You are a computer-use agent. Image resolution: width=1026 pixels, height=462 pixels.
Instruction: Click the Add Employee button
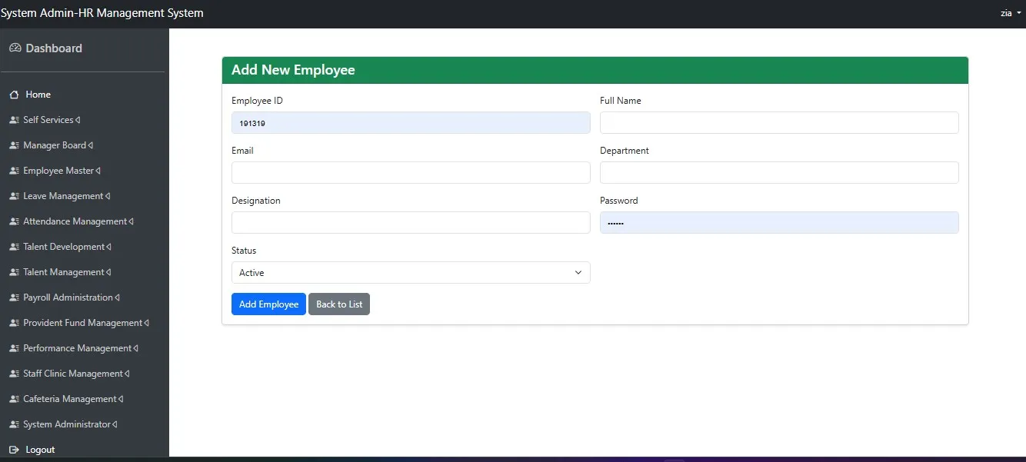click(x=268, y=304)
